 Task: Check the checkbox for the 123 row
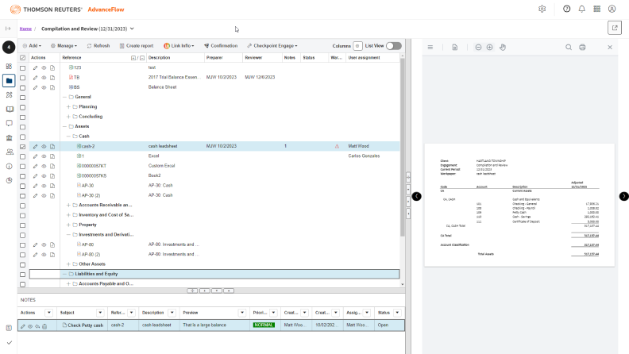pyautogui.click(x=23, y=67)
